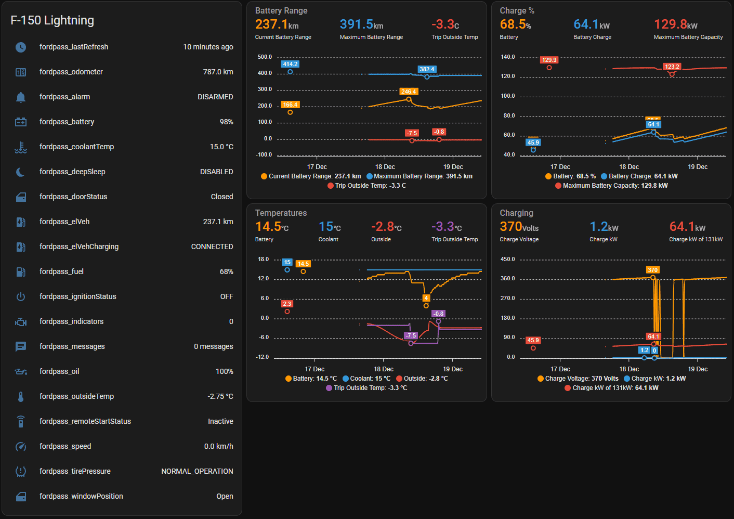Click the messages chat icon
This screenshot has width=734, height=519.
[21, 346]
